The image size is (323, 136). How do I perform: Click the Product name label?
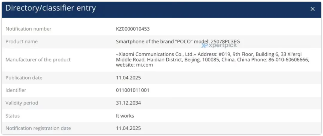pos(22,41)
